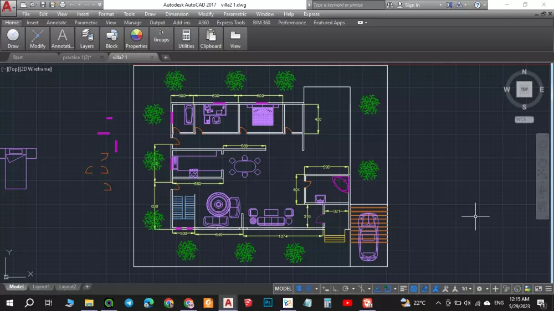
Task: Open the Express menu
Action: (311, 14)
